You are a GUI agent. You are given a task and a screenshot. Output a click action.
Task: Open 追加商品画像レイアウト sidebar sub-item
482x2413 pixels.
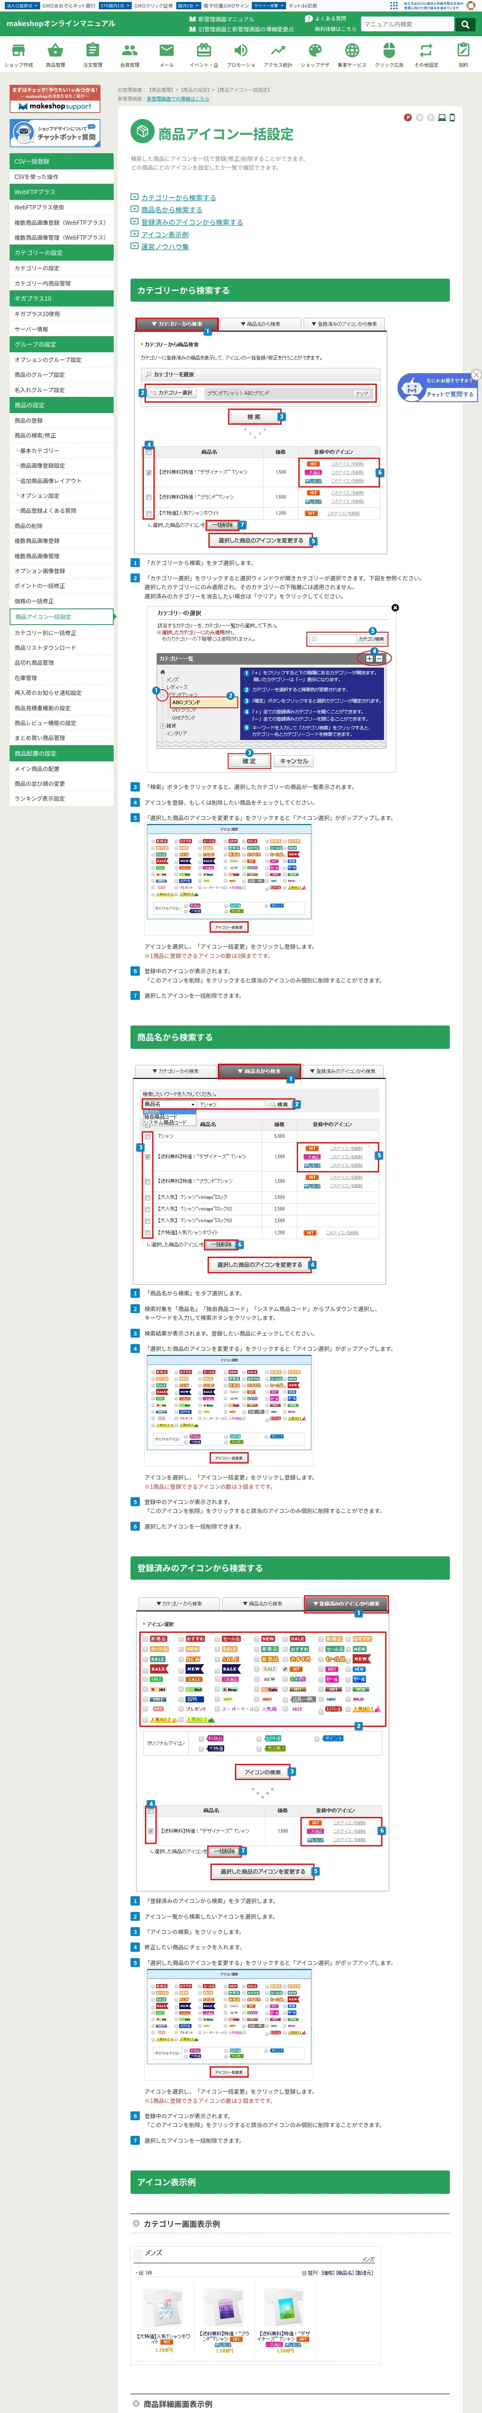click(62, 481)
